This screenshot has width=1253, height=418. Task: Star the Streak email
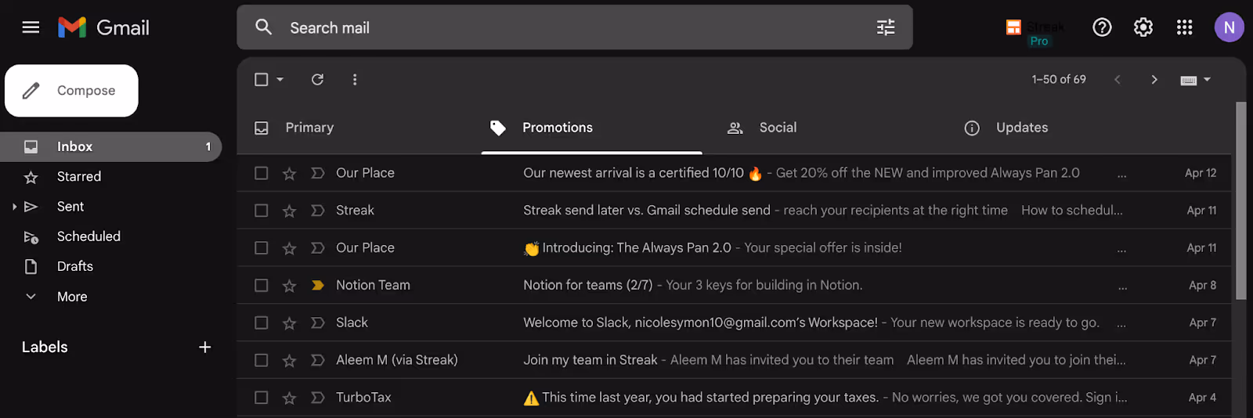289,211
